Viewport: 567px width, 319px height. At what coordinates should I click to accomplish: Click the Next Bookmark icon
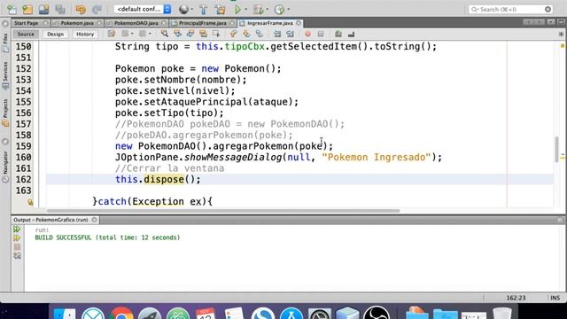point(246,34)
